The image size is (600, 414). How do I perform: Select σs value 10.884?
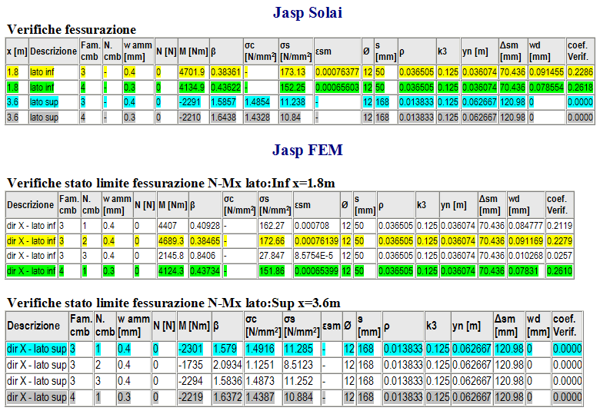[298, 397]
